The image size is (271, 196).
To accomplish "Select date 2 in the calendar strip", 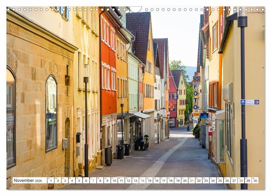I will 58,180.
